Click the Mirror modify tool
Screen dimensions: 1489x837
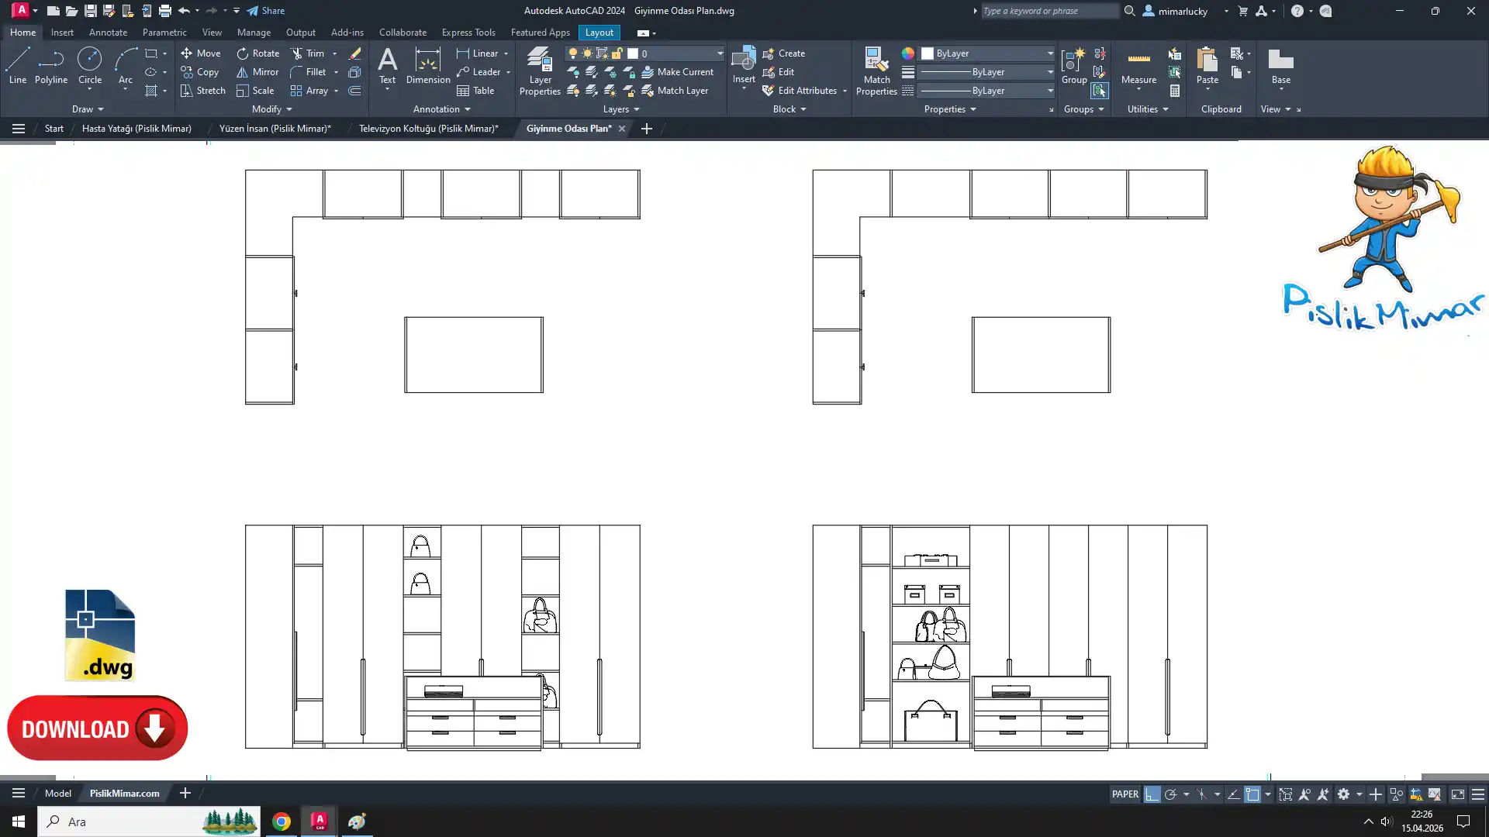tap(257, 72)
